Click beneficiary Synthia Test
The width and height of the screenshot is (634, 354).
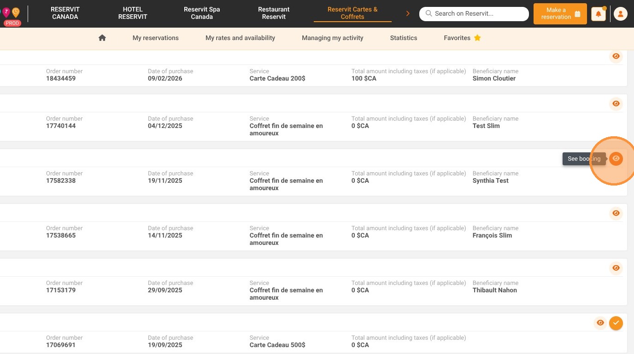pyautogui.click(x=490, y=180)
